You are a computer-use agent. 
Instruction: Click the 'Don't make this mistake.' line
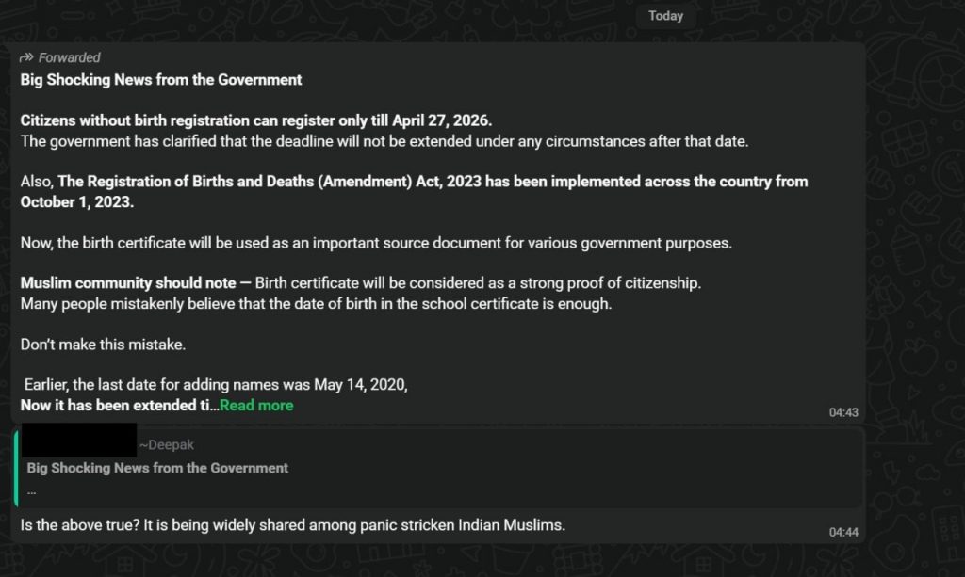pos(104,345)
